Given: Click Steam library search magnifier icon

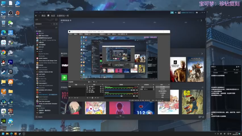Looking at the screenshot, I should tap(36, 28).
